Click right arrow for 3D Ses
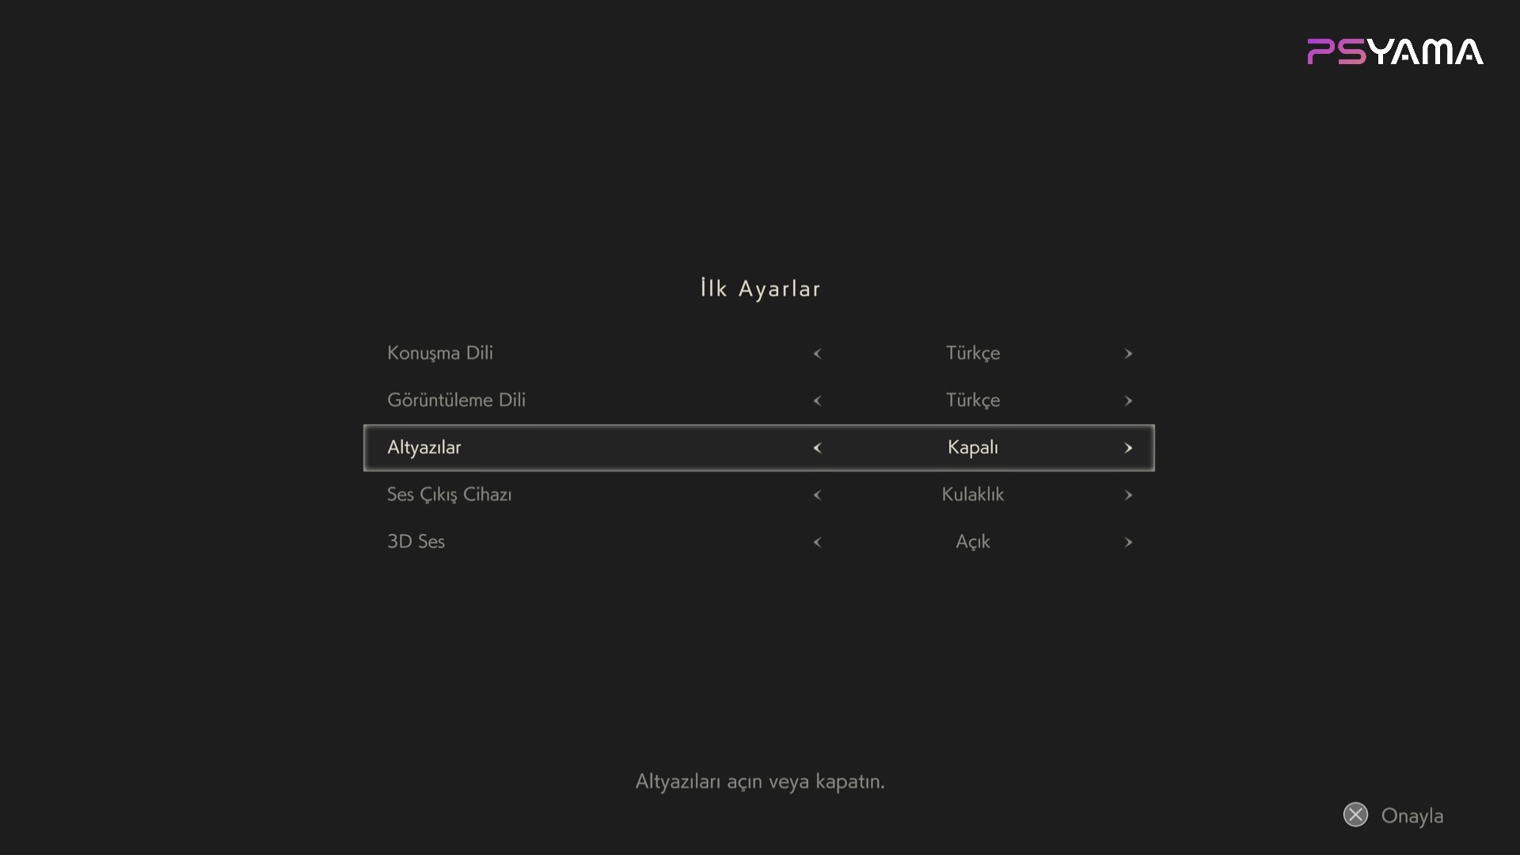 coord(1128,542)
